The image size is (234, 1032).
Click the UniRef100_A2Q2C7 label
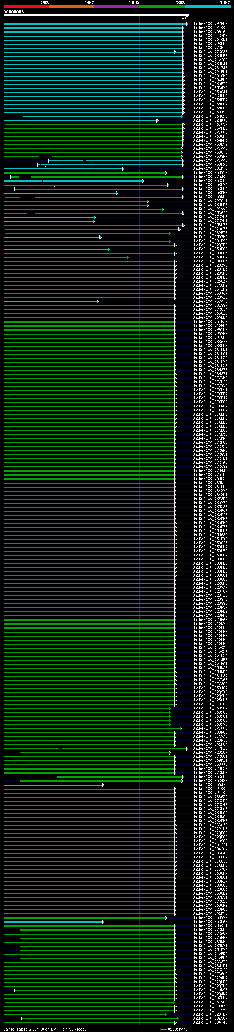click(210, 752)
